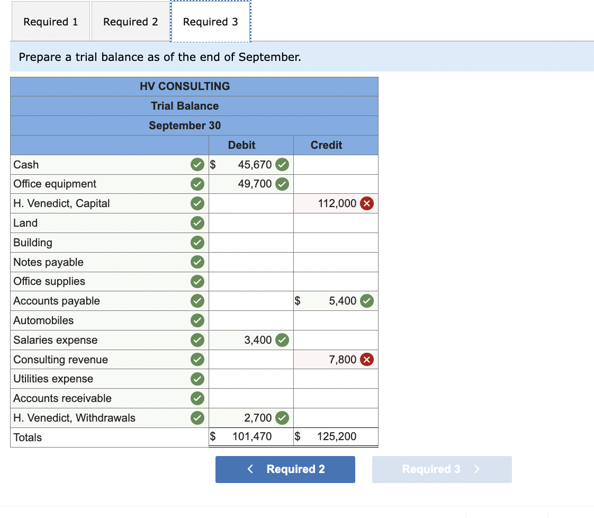594x518 pixels.
Task: Click the green check beside Consulting revenue name
Action: coord(197,360)
